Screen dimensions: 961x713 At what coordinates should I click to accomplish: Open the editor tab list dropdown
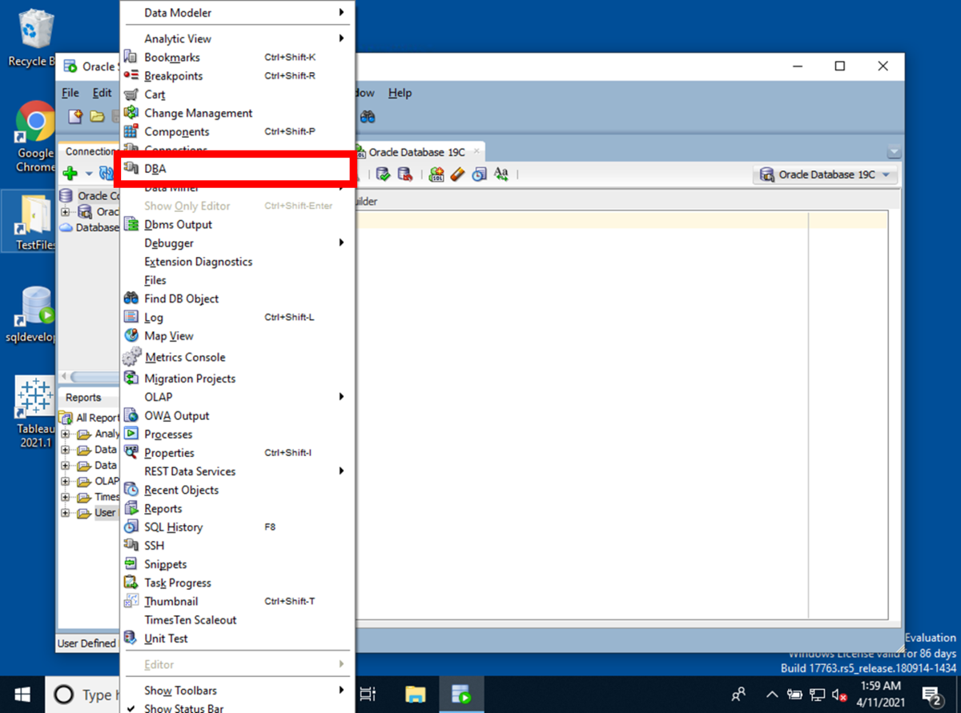tap(894, 152)
